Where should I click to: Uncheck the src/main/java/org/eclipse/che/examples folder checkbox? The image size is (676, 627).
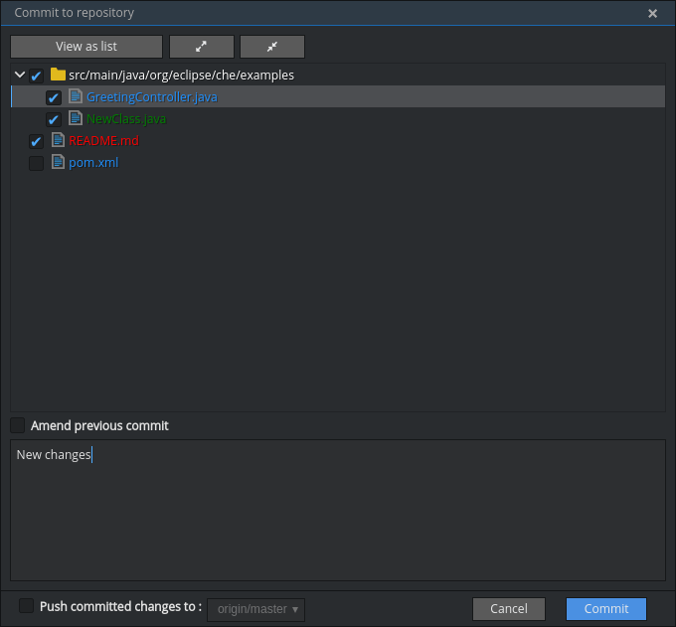coord(36,76)
